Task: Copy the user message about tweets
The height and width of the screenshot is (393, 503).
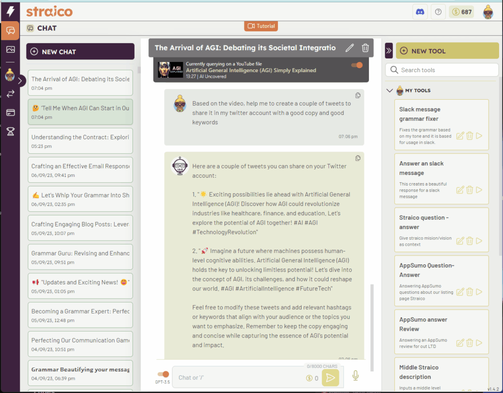Action: (358, 95)
